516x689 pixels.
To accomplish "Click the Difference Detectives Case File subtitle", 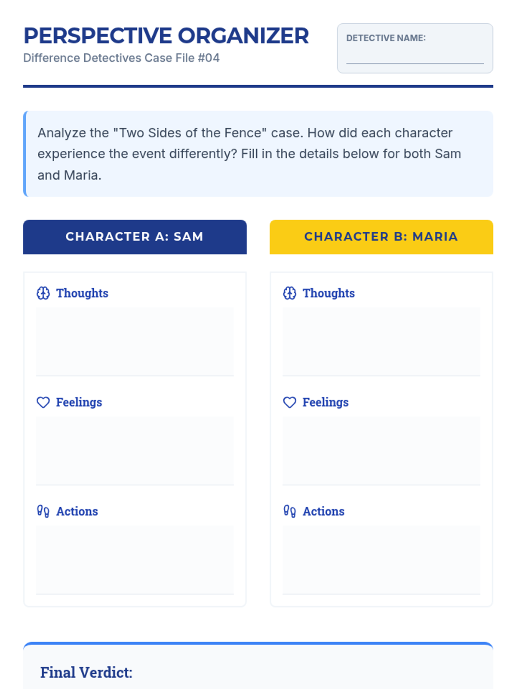I will click(x=121, y=58).
